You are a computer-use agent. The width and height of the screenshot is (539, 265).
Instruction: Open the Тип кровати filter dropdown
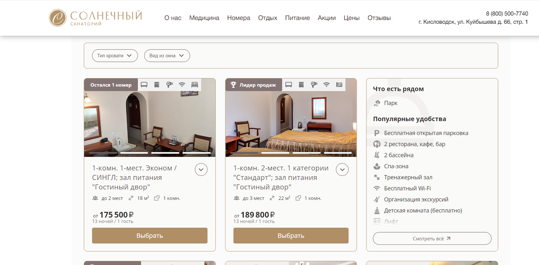pos(115,56)
